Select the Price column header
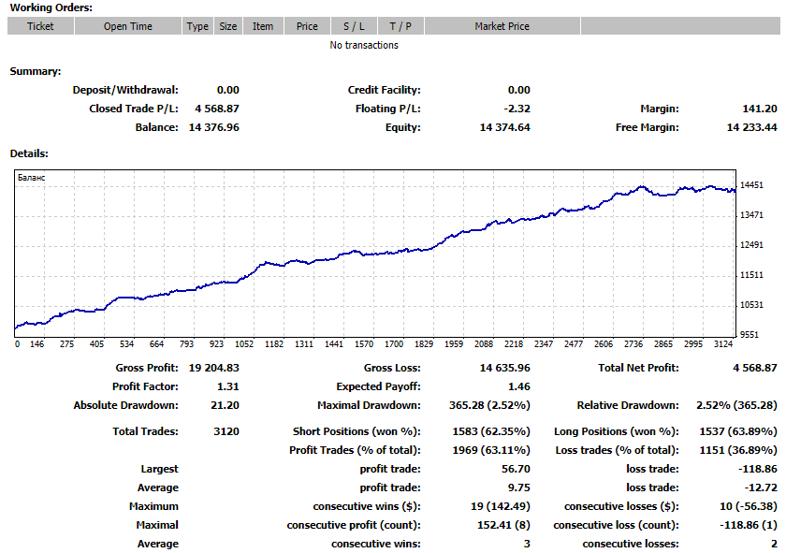Viewport: 786px width, 553px height. click(307, 26)
